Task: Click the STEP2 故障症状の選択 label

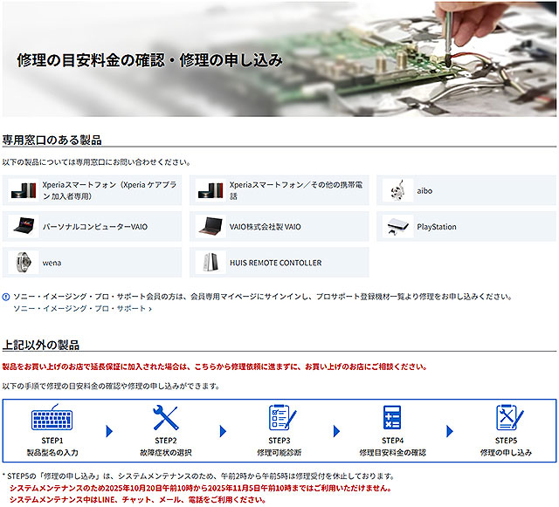Action: pyautogui.click(x=166, y=447)
